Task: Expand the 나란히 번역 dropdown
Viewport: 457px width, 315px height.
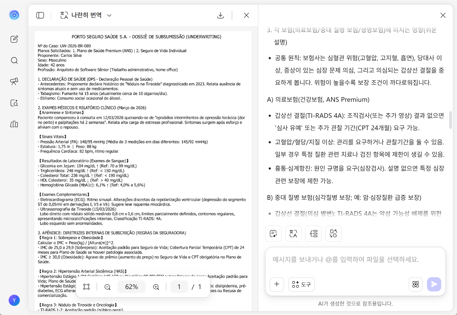Action: click(x=109, y=16)
